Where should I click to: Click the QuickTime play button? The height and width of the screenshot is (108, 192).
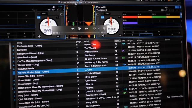pos(80,28)
